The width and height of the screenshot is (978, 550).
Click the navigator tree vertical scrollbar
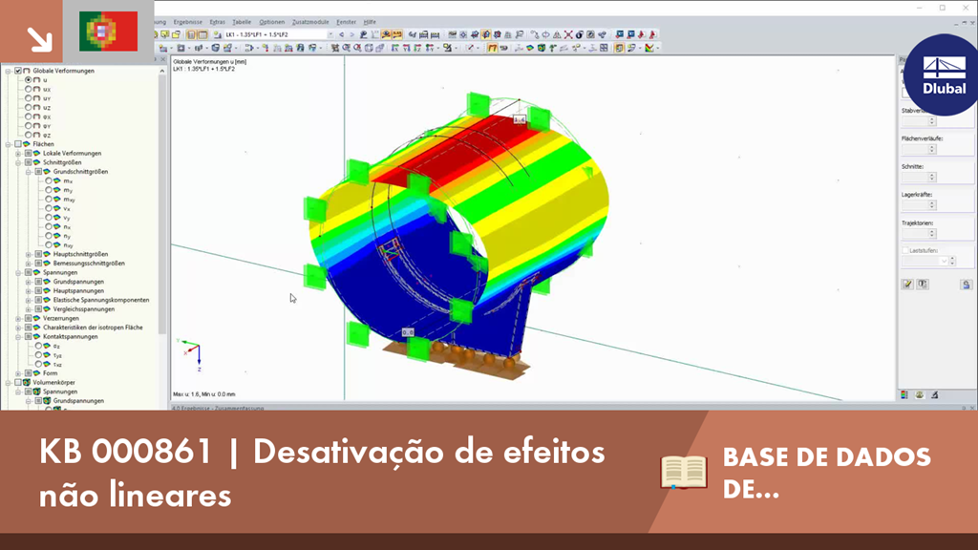(x=162, y=206)
